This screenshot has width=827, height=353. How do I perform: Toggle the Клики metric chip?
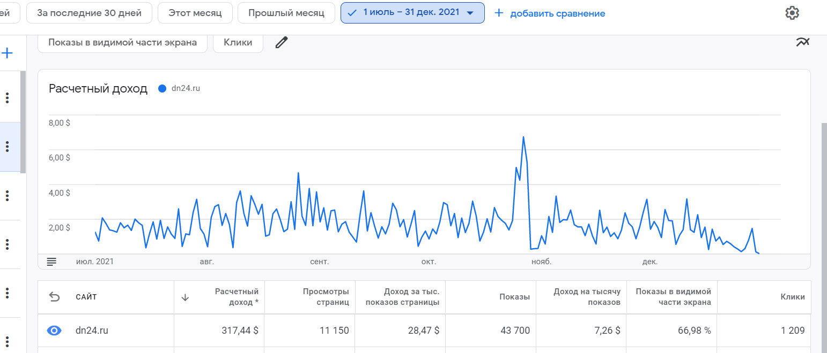coord(238,43)
